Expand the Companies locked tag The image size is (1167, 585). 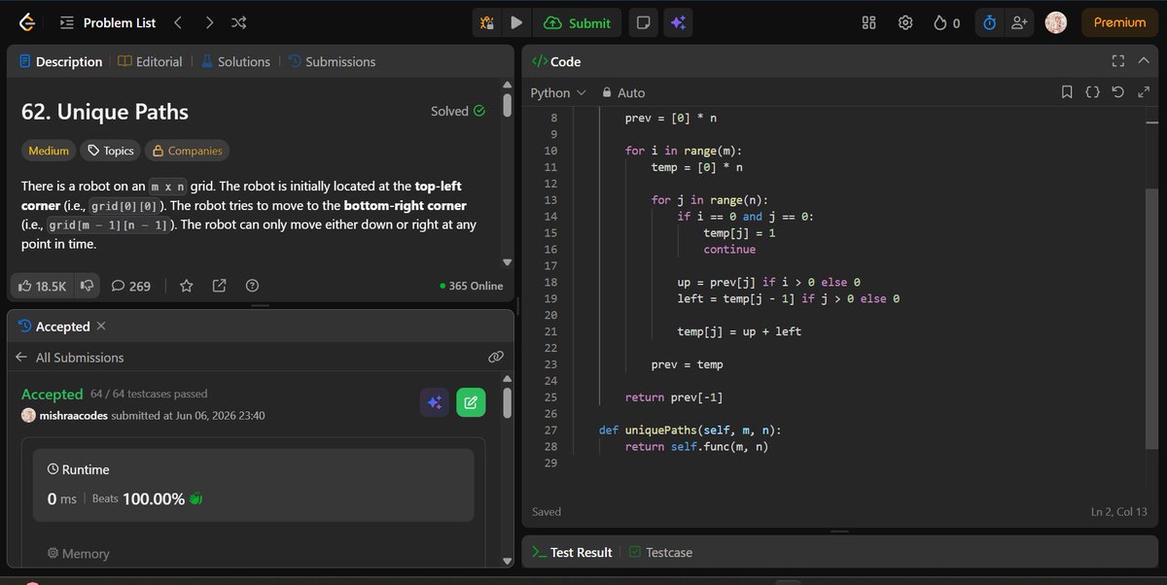[x=187, y=151]
